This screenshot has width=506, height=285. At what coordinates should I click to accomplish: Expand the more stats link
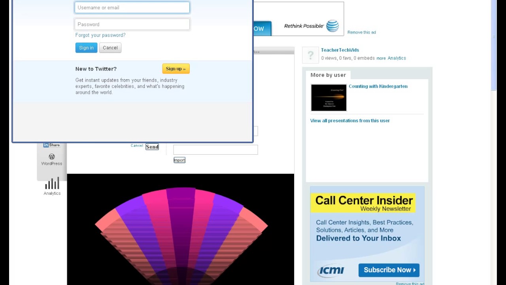tap(381, 58)
